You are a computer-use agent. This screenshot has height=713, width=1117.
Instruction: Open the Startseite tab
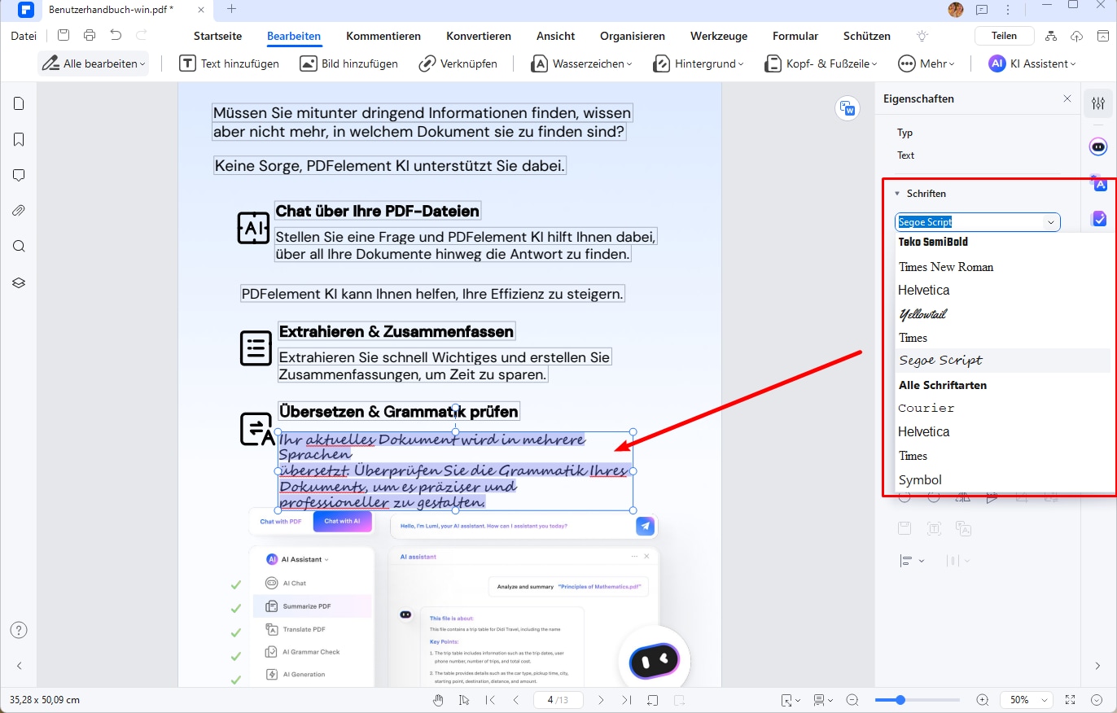[217, 36]
